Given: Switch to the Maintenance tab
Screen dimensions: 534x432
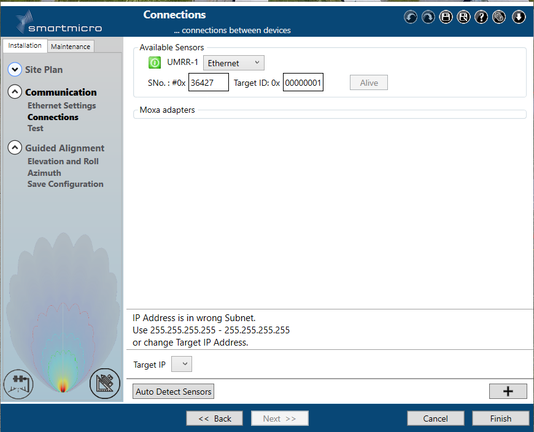Looking at the screenshot, I should (71, 47).
